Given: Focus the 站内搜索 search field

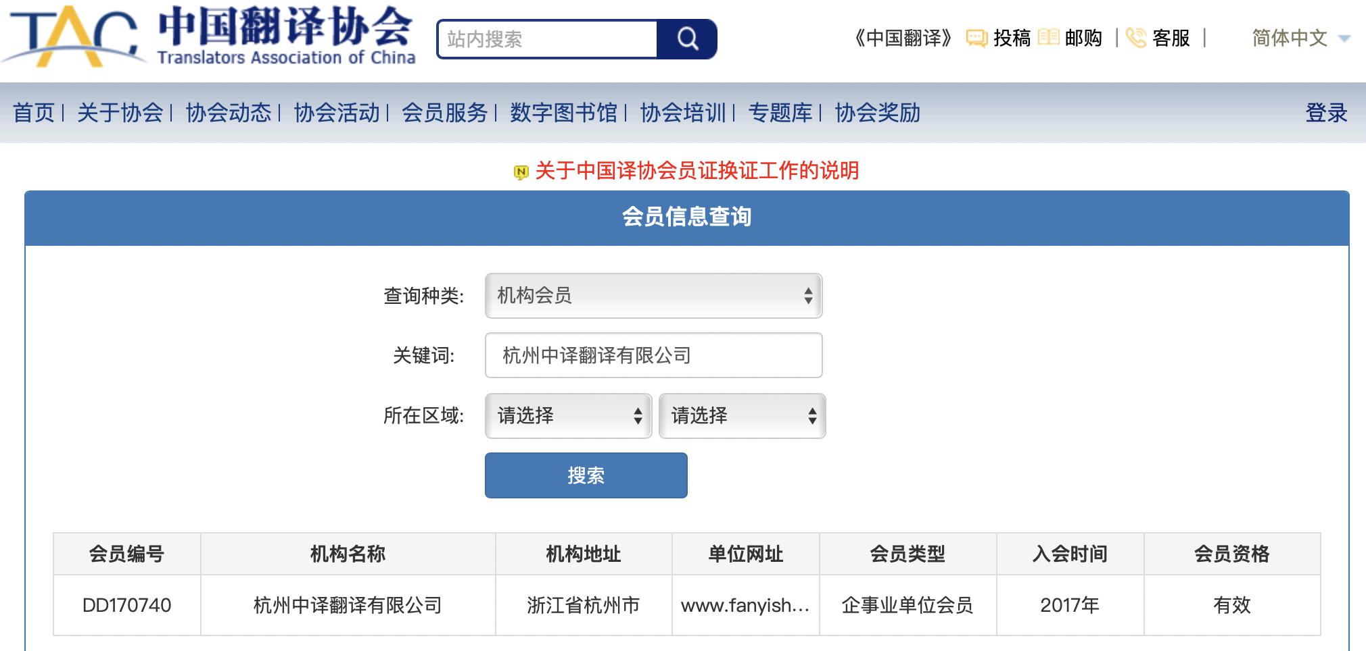Looking at the screenshot, I should click(548, 38).
